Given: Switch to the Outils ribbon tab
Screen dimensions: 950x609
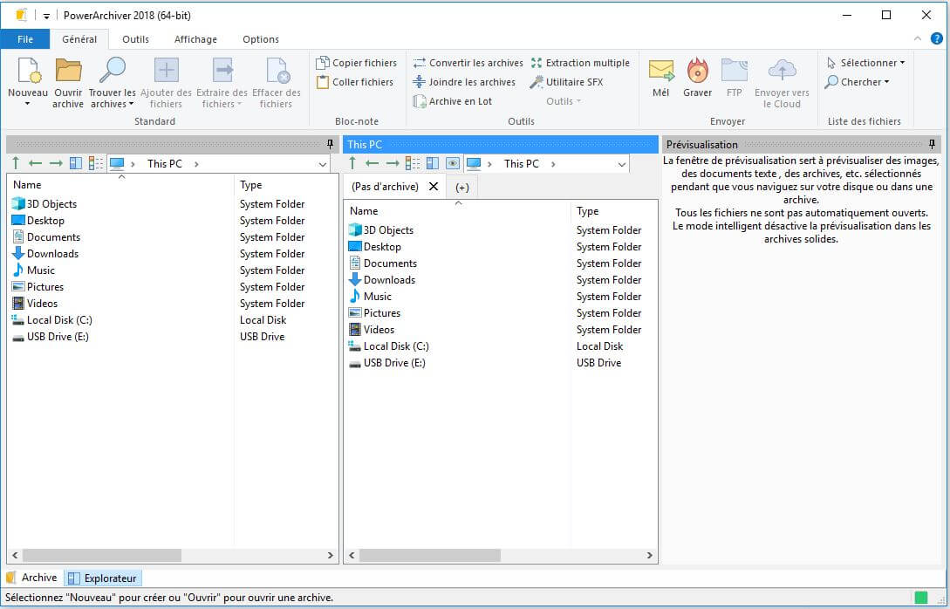Looking at the screenshot, I should click(135, 39).
